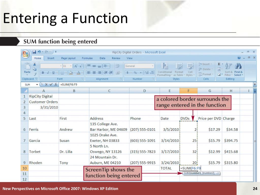Expand the Cell Styles gallery
The width and height of the screenshot is (260, 195).
tap(190, 70)
